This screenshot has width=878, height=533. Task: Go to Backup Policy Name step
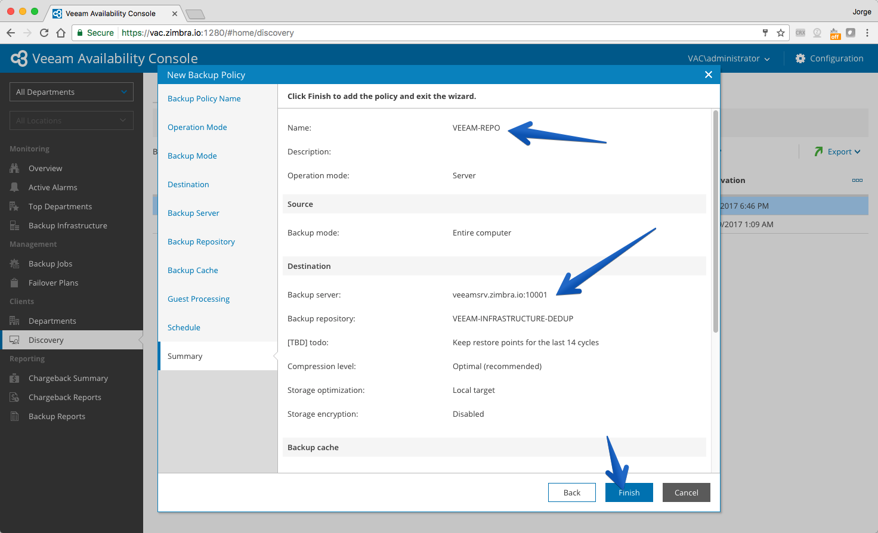204,98
